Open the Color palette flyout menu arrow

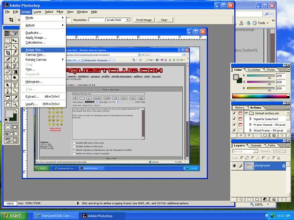click(x=288, y=70)
